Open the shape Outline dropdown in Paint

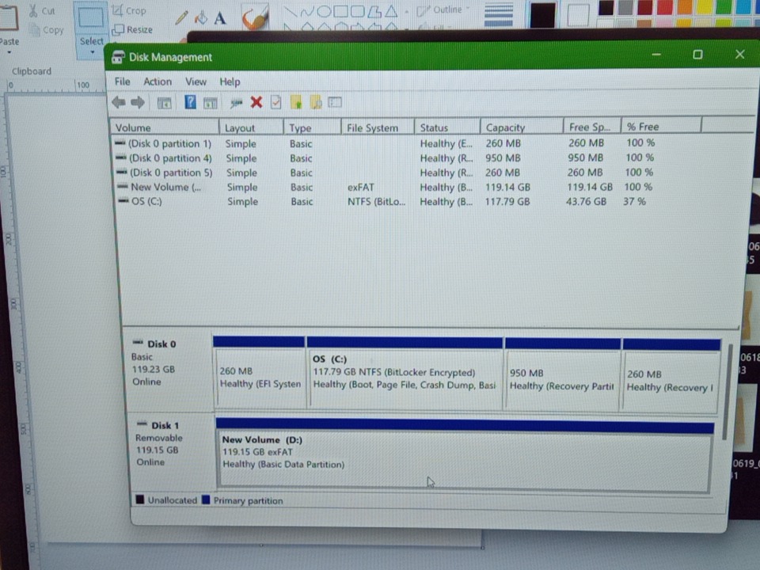click(x=443, y=9)
